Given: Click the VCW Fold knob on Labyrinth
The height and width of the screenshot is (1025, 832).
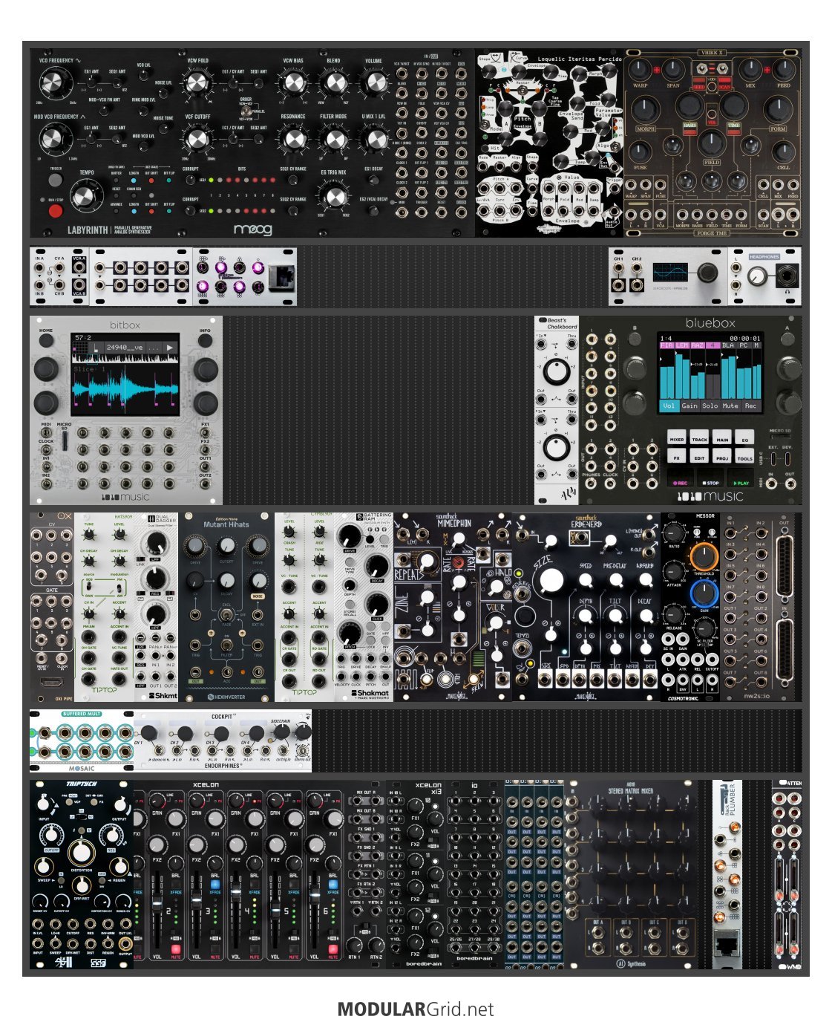Looking at the screenshot, I should (197, 81).
